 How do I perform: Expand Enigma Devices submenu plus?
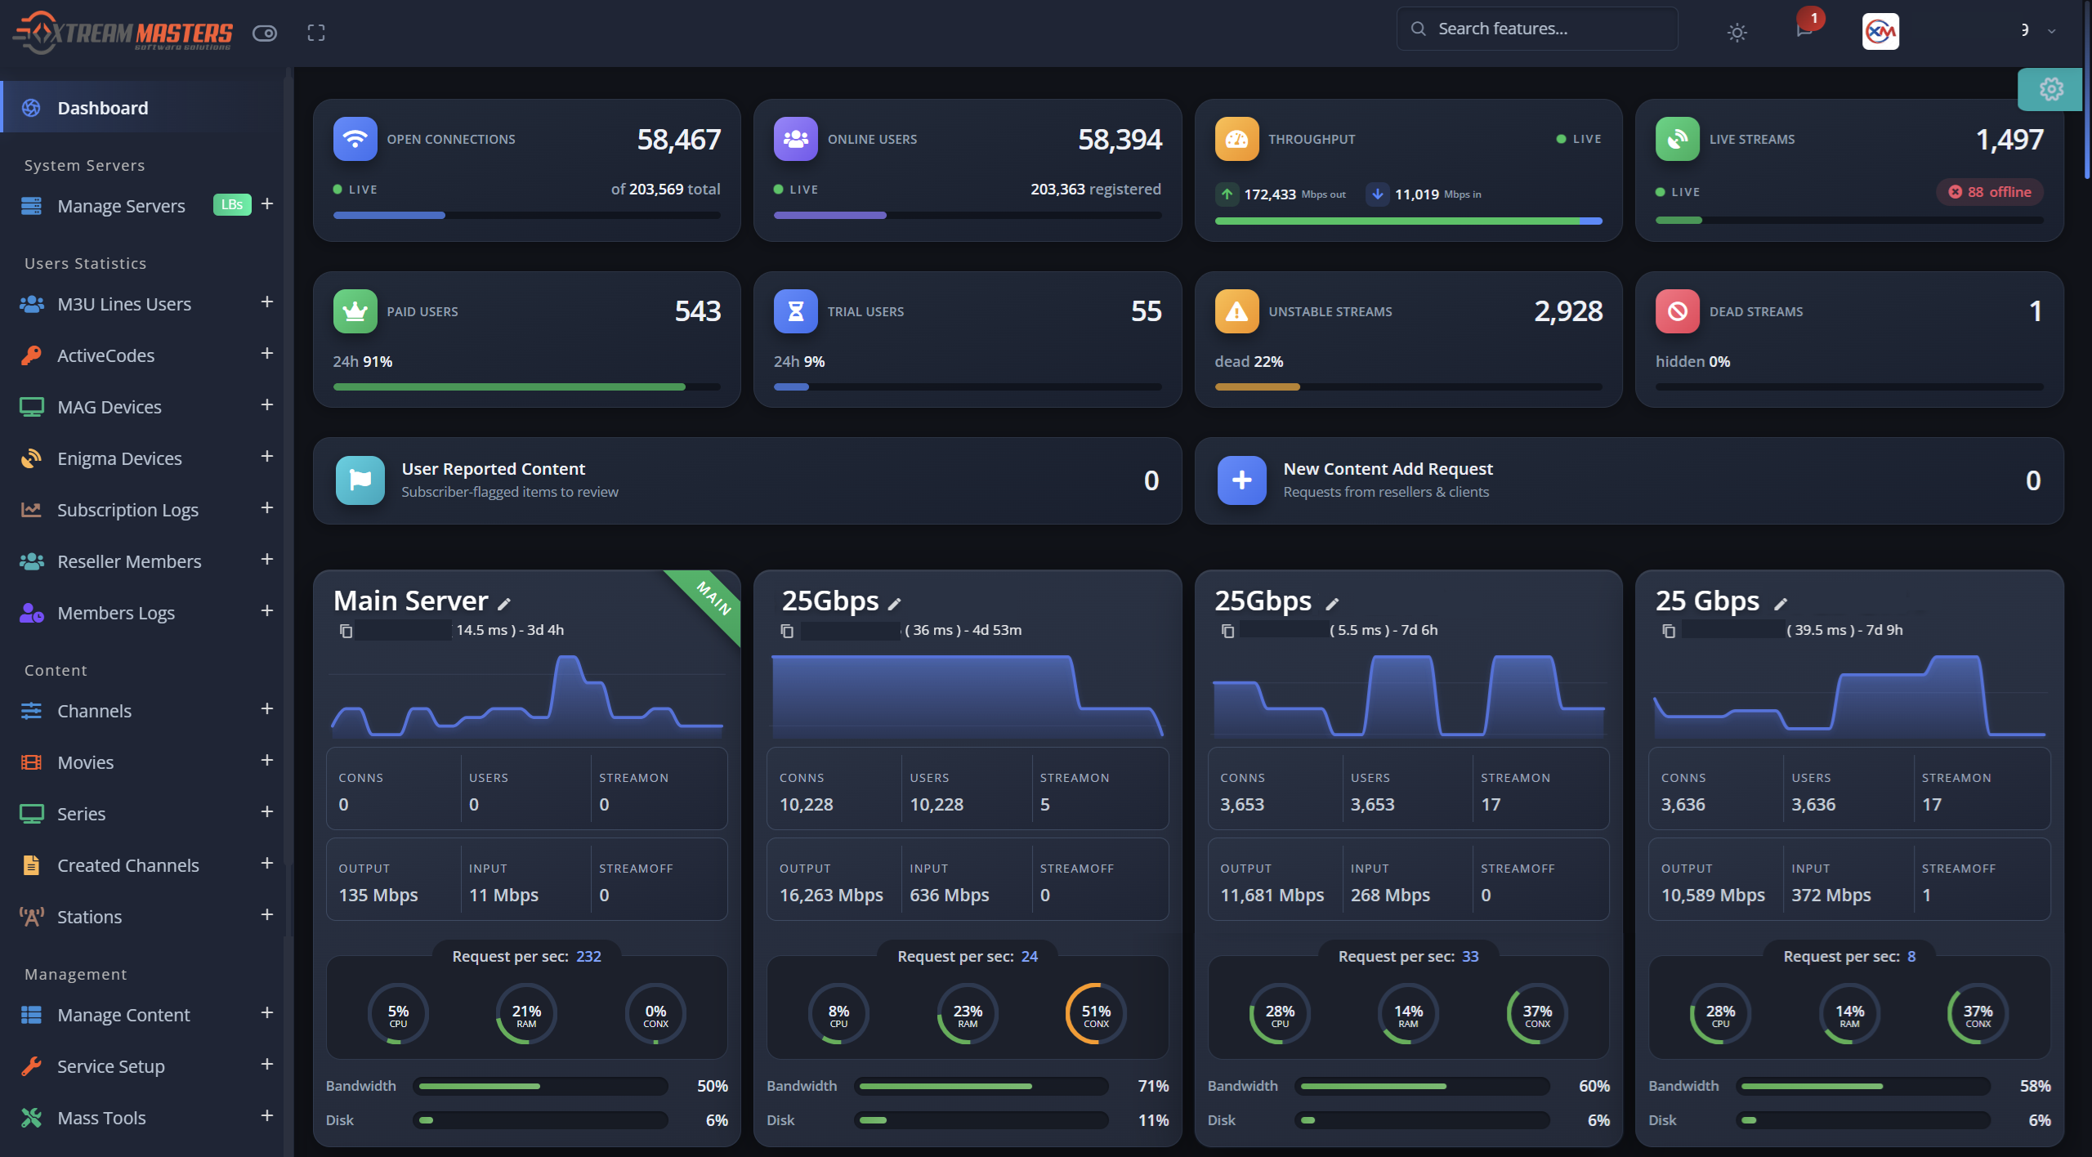pyautogui.click(x=267, y=457)
